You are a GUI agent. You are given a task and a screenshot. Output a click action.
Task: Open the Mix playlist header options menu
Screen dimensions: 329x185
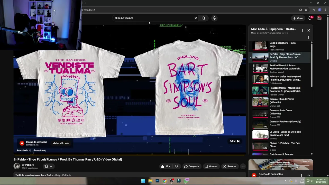302,30
